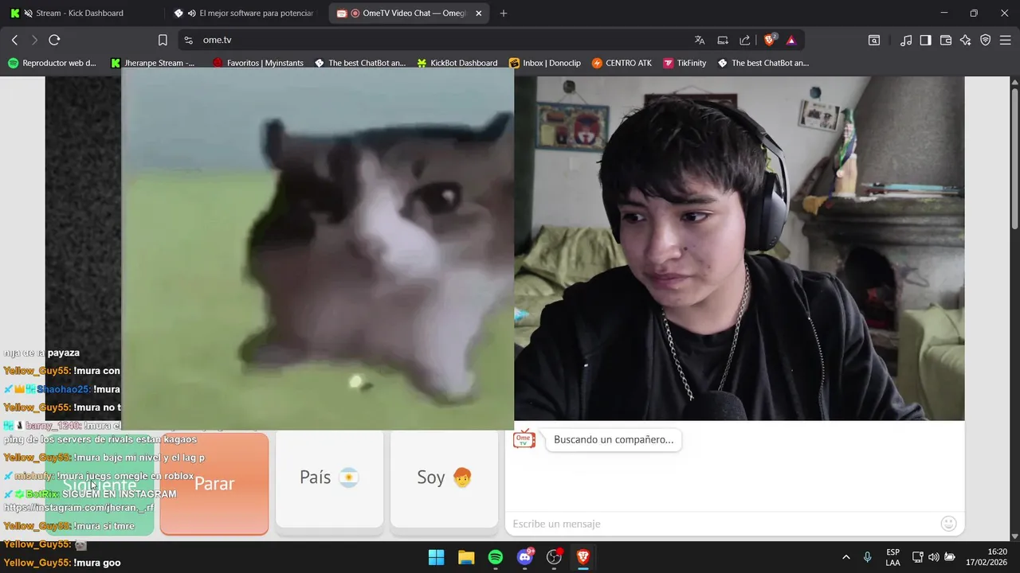Open Favoritos | Myinstants bookmark
This screenshot has height=573, width=1020.
click(x=258, y=63)
